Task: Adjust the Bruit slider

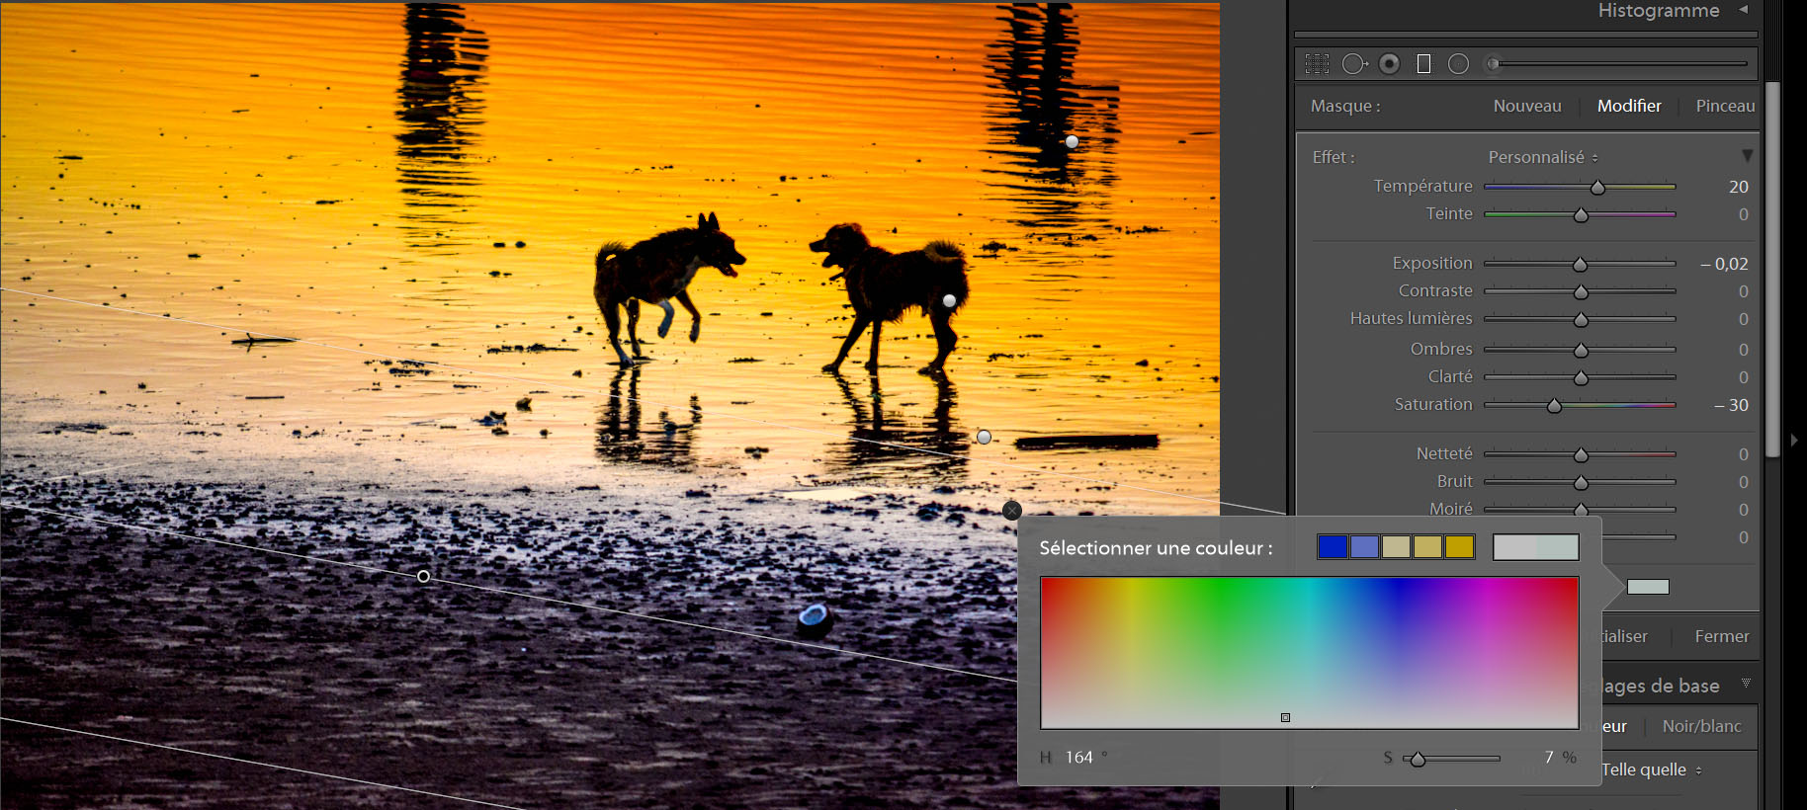Action: pos(1580,482)
